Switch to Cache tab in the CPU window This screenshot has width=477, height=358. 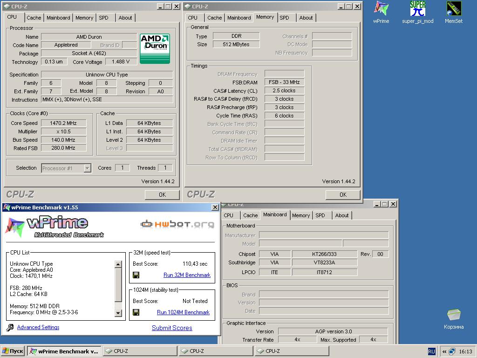pyautogui.click(x=34, y=18)
